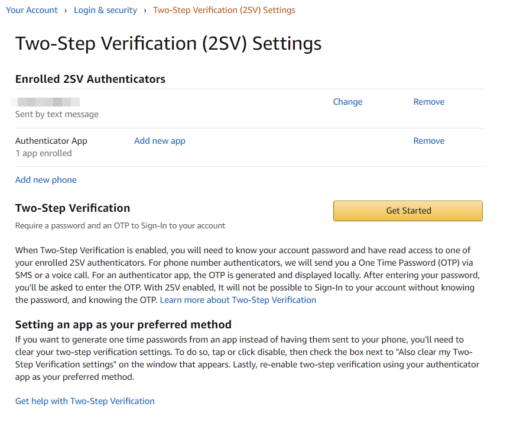507x423 pixels.
Task: Remove the text message phone authenticator
Action: click(x=428, y=102)
